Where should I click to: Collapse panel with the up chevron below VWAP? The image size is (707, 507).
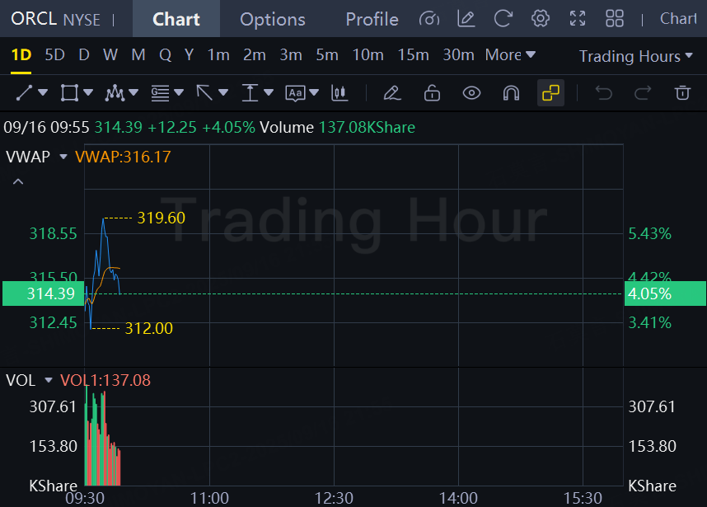18,182
